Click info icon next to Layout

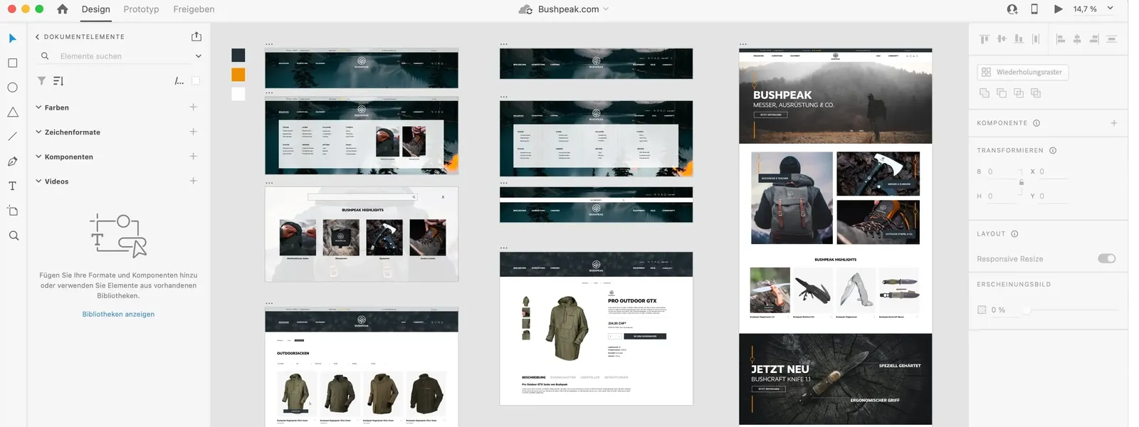pos(1014,233)
